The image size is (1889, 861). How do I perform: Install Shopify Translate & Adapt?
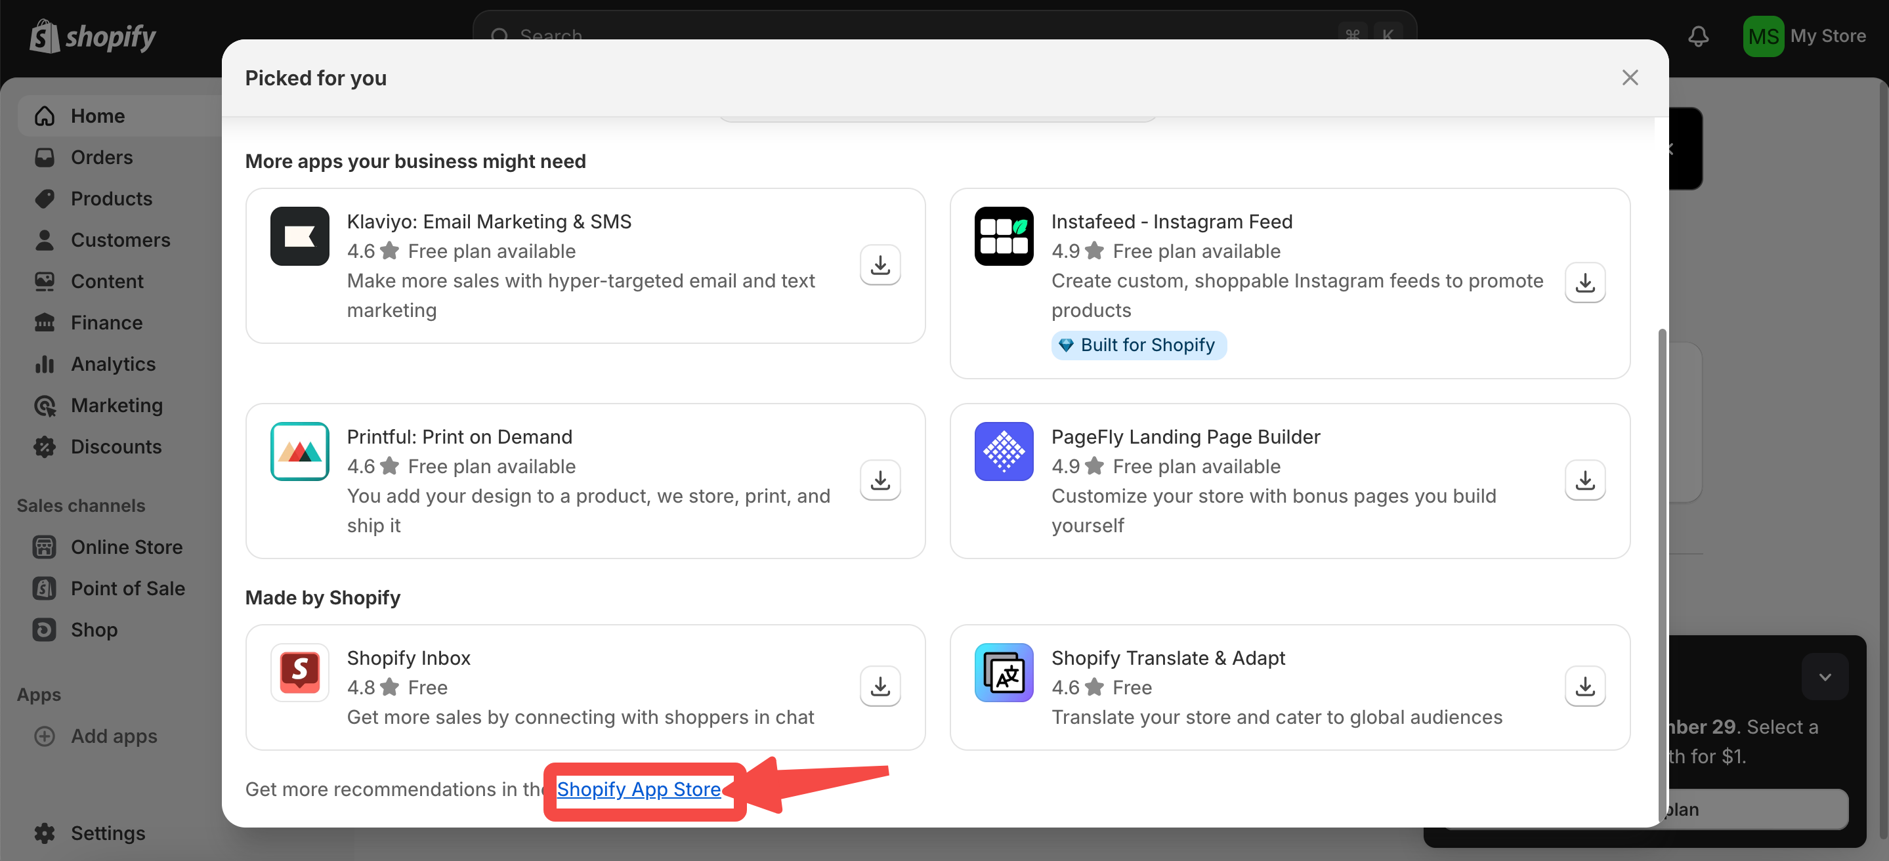click(x=1584, y=686)
